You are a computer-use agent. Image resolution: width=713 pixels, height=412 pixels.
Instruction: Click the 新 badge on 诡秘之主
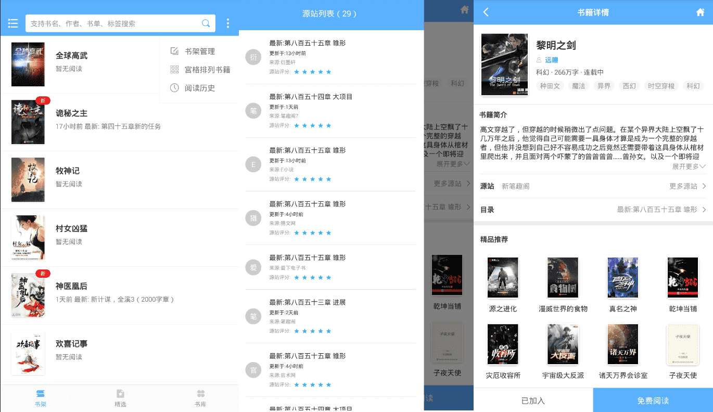[x=43, y=100]
